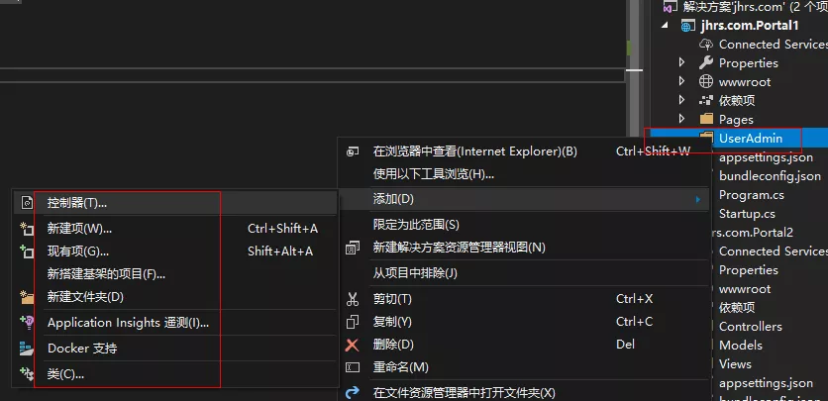Select 依赖项 under the Portal2 project

(737, 308)
